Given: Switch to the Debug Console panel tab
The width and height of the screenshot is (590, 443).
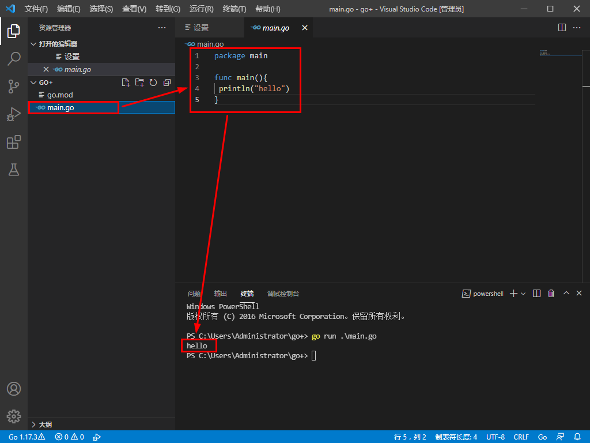Looking at the screenshot, I should pyautogui.click(x=283, y=294).
